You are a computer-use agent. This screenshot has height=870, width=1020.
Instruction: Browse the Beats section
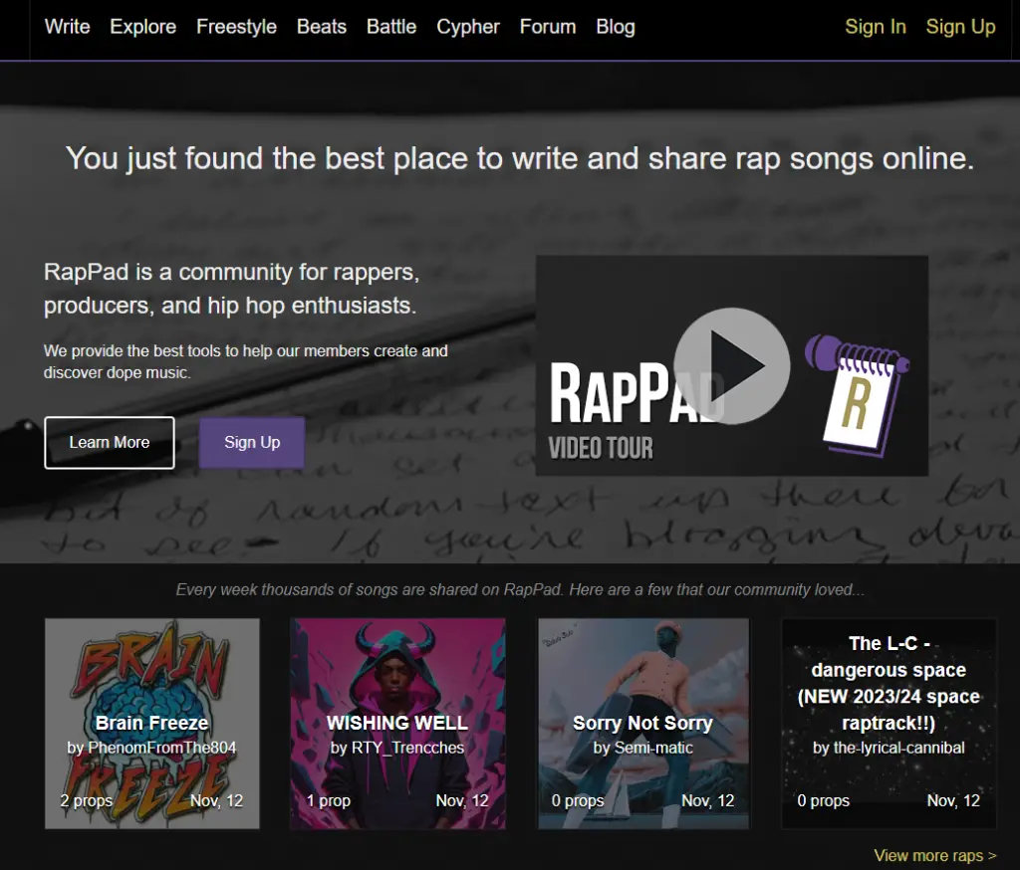coord(322,27)
